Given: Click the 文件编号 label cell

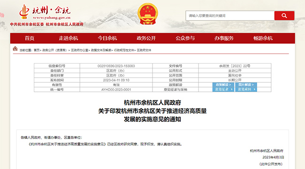Looking at the screenshot, I should (175, 66).
